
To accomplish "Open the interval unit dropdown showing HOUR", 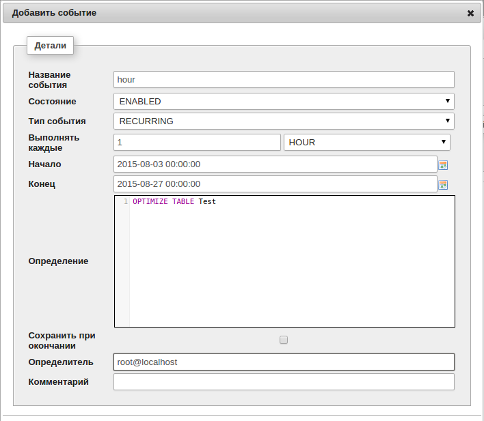I will click(366, 143).
